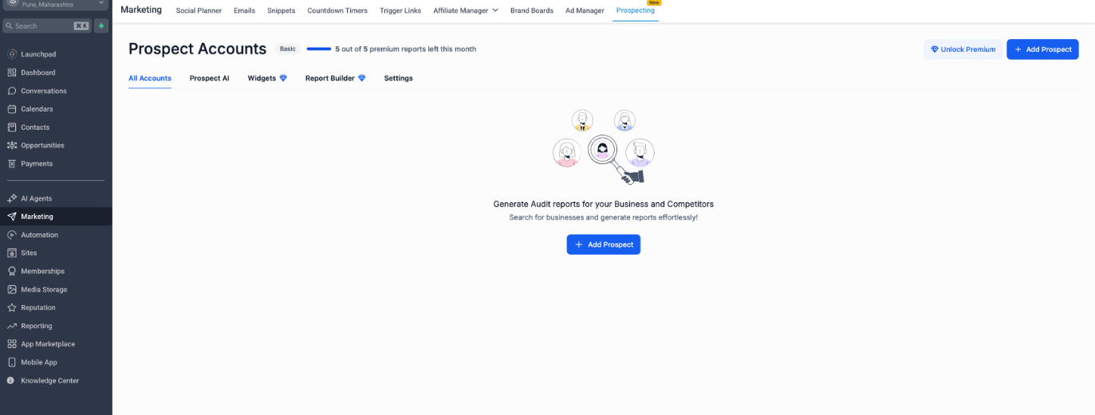Switch to the Trigger Links tab
Screen dimensions: 1095x415
click(x=400, y=10)
